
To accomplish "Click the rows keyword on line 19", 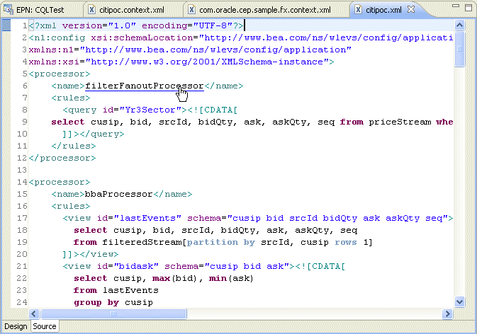I will tap(346, 242).
